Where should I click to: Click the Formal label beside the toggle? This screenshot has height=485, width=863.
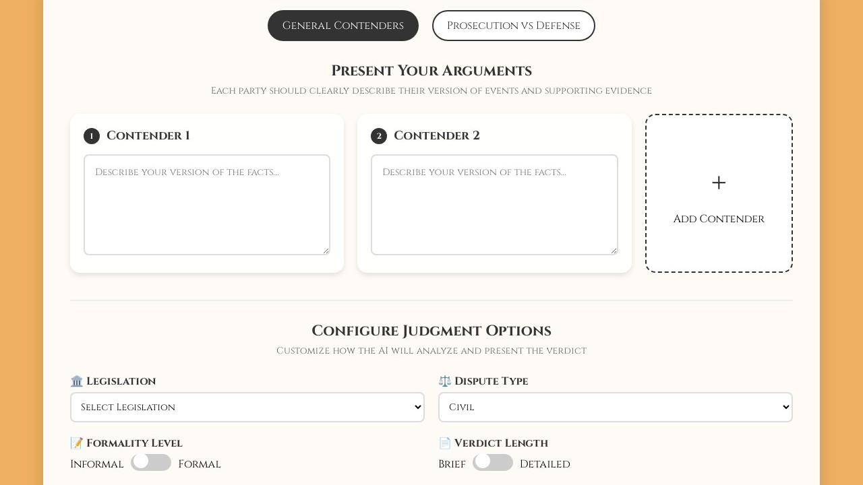[200, 464]
